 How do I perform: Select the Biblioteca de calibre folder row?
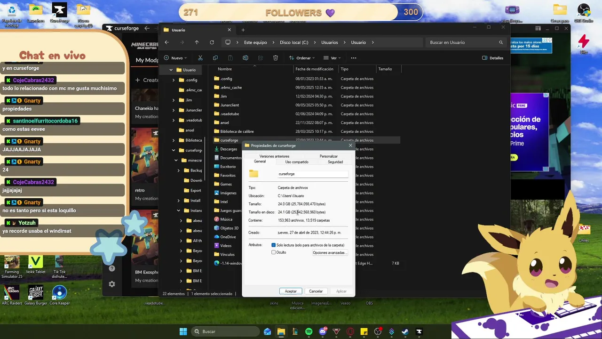[x=306, y=131]
